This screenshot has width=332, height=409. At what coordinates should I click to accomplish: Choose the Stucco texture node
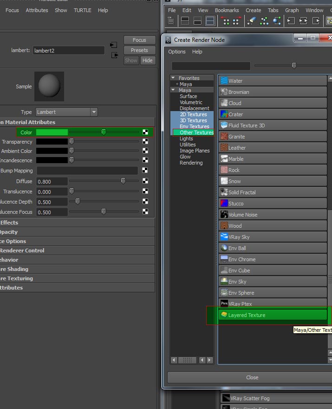point(273,204)
